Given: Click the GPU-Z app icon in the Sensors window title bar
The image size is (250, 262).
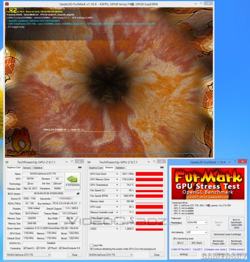Looking at the screenshot, I should coord(89,162).
